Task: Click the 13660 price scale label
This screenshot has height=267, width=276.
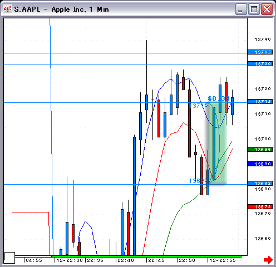Action: (x=263, y=239)
